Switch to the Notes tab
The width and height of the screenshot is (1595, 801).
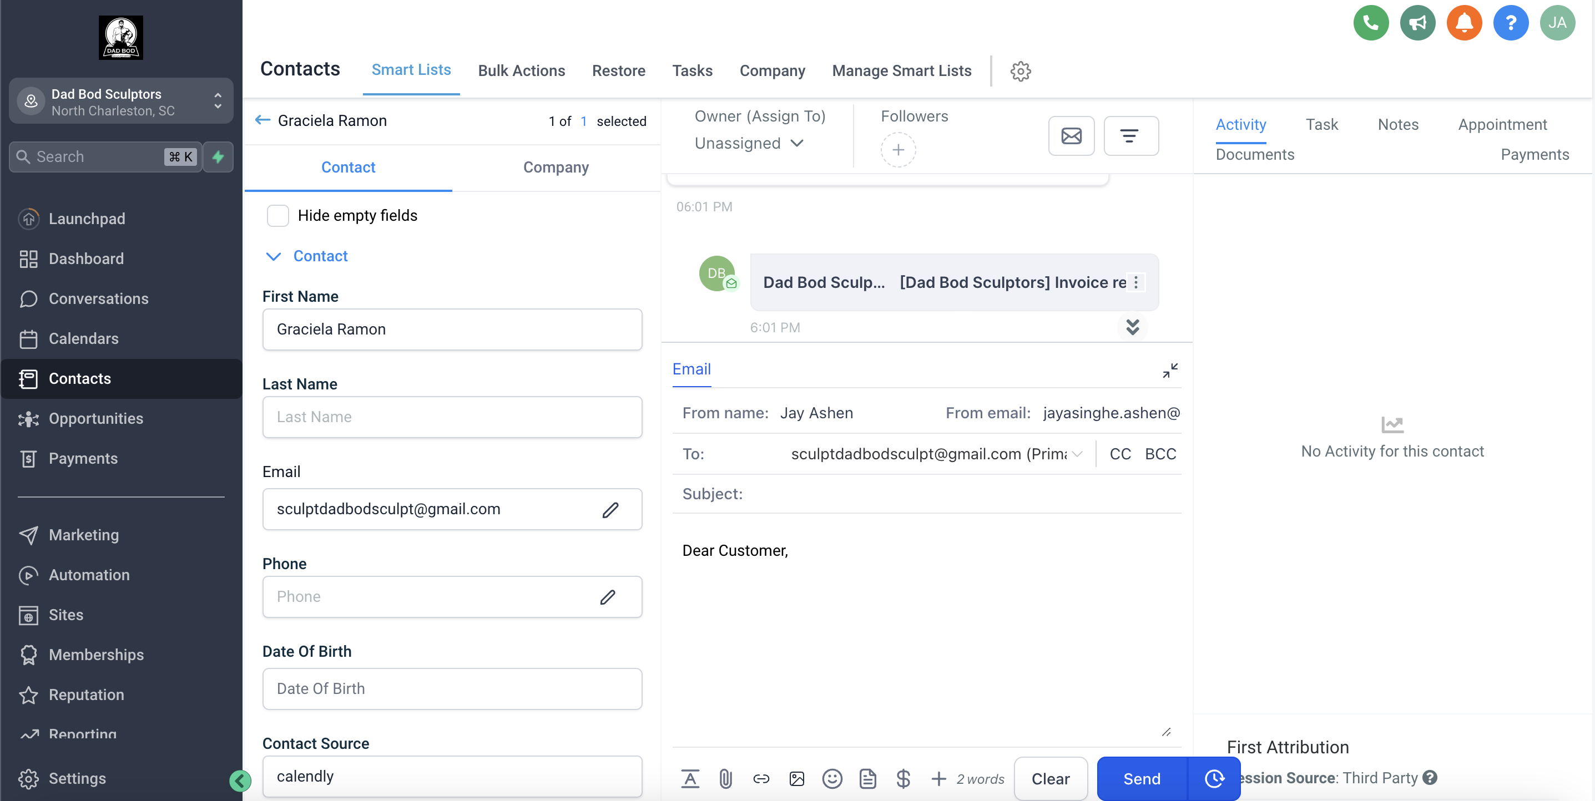[x=1398, y=124]
